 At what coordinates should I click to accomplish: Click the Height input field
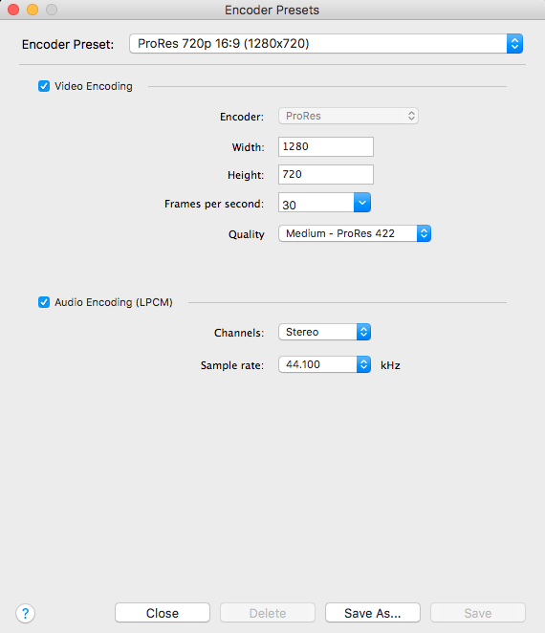pos(326,174)
